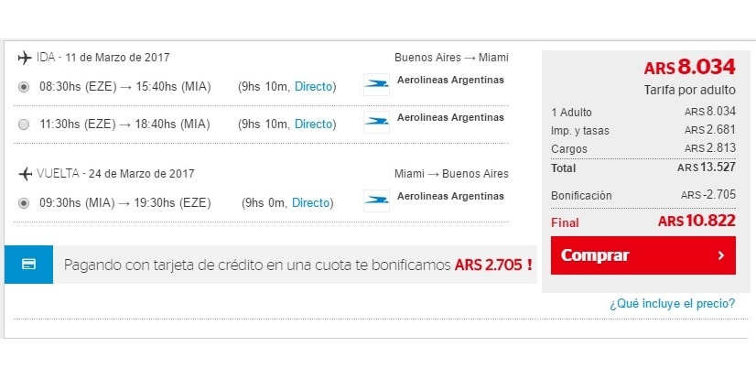
Task: Click Aerolineas Argentinas logo on 11:30hs flight
Action: (x=376, y=123)
